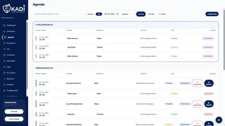Open the Monitor view
The width and height of the screenshot is (225, 126).
pos(162,14)
